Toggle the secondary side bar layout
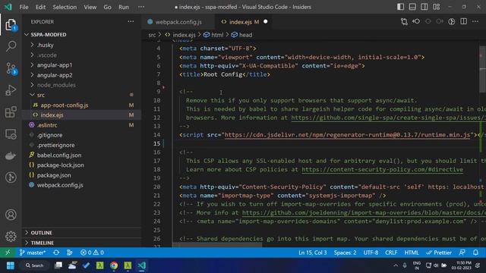 [424, 7]
